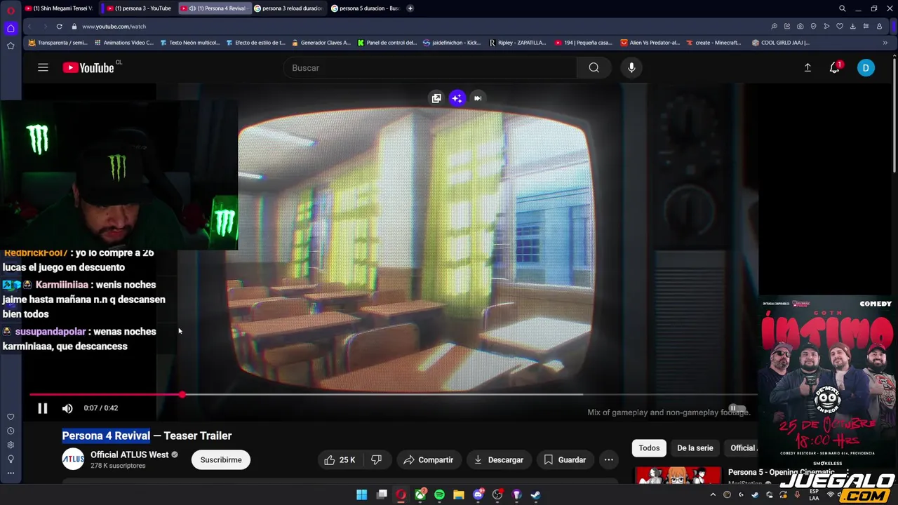Activate voice search microphone
898x505 pixels.
pyautogui.click(x=631, y=67)
